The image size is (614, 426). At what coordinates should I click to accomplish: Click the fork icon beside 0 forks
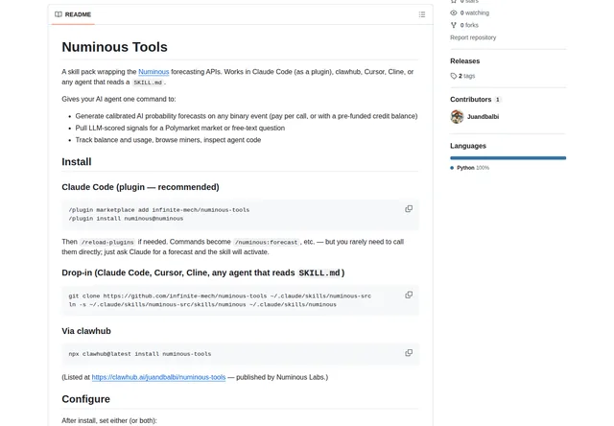(454, 25)
